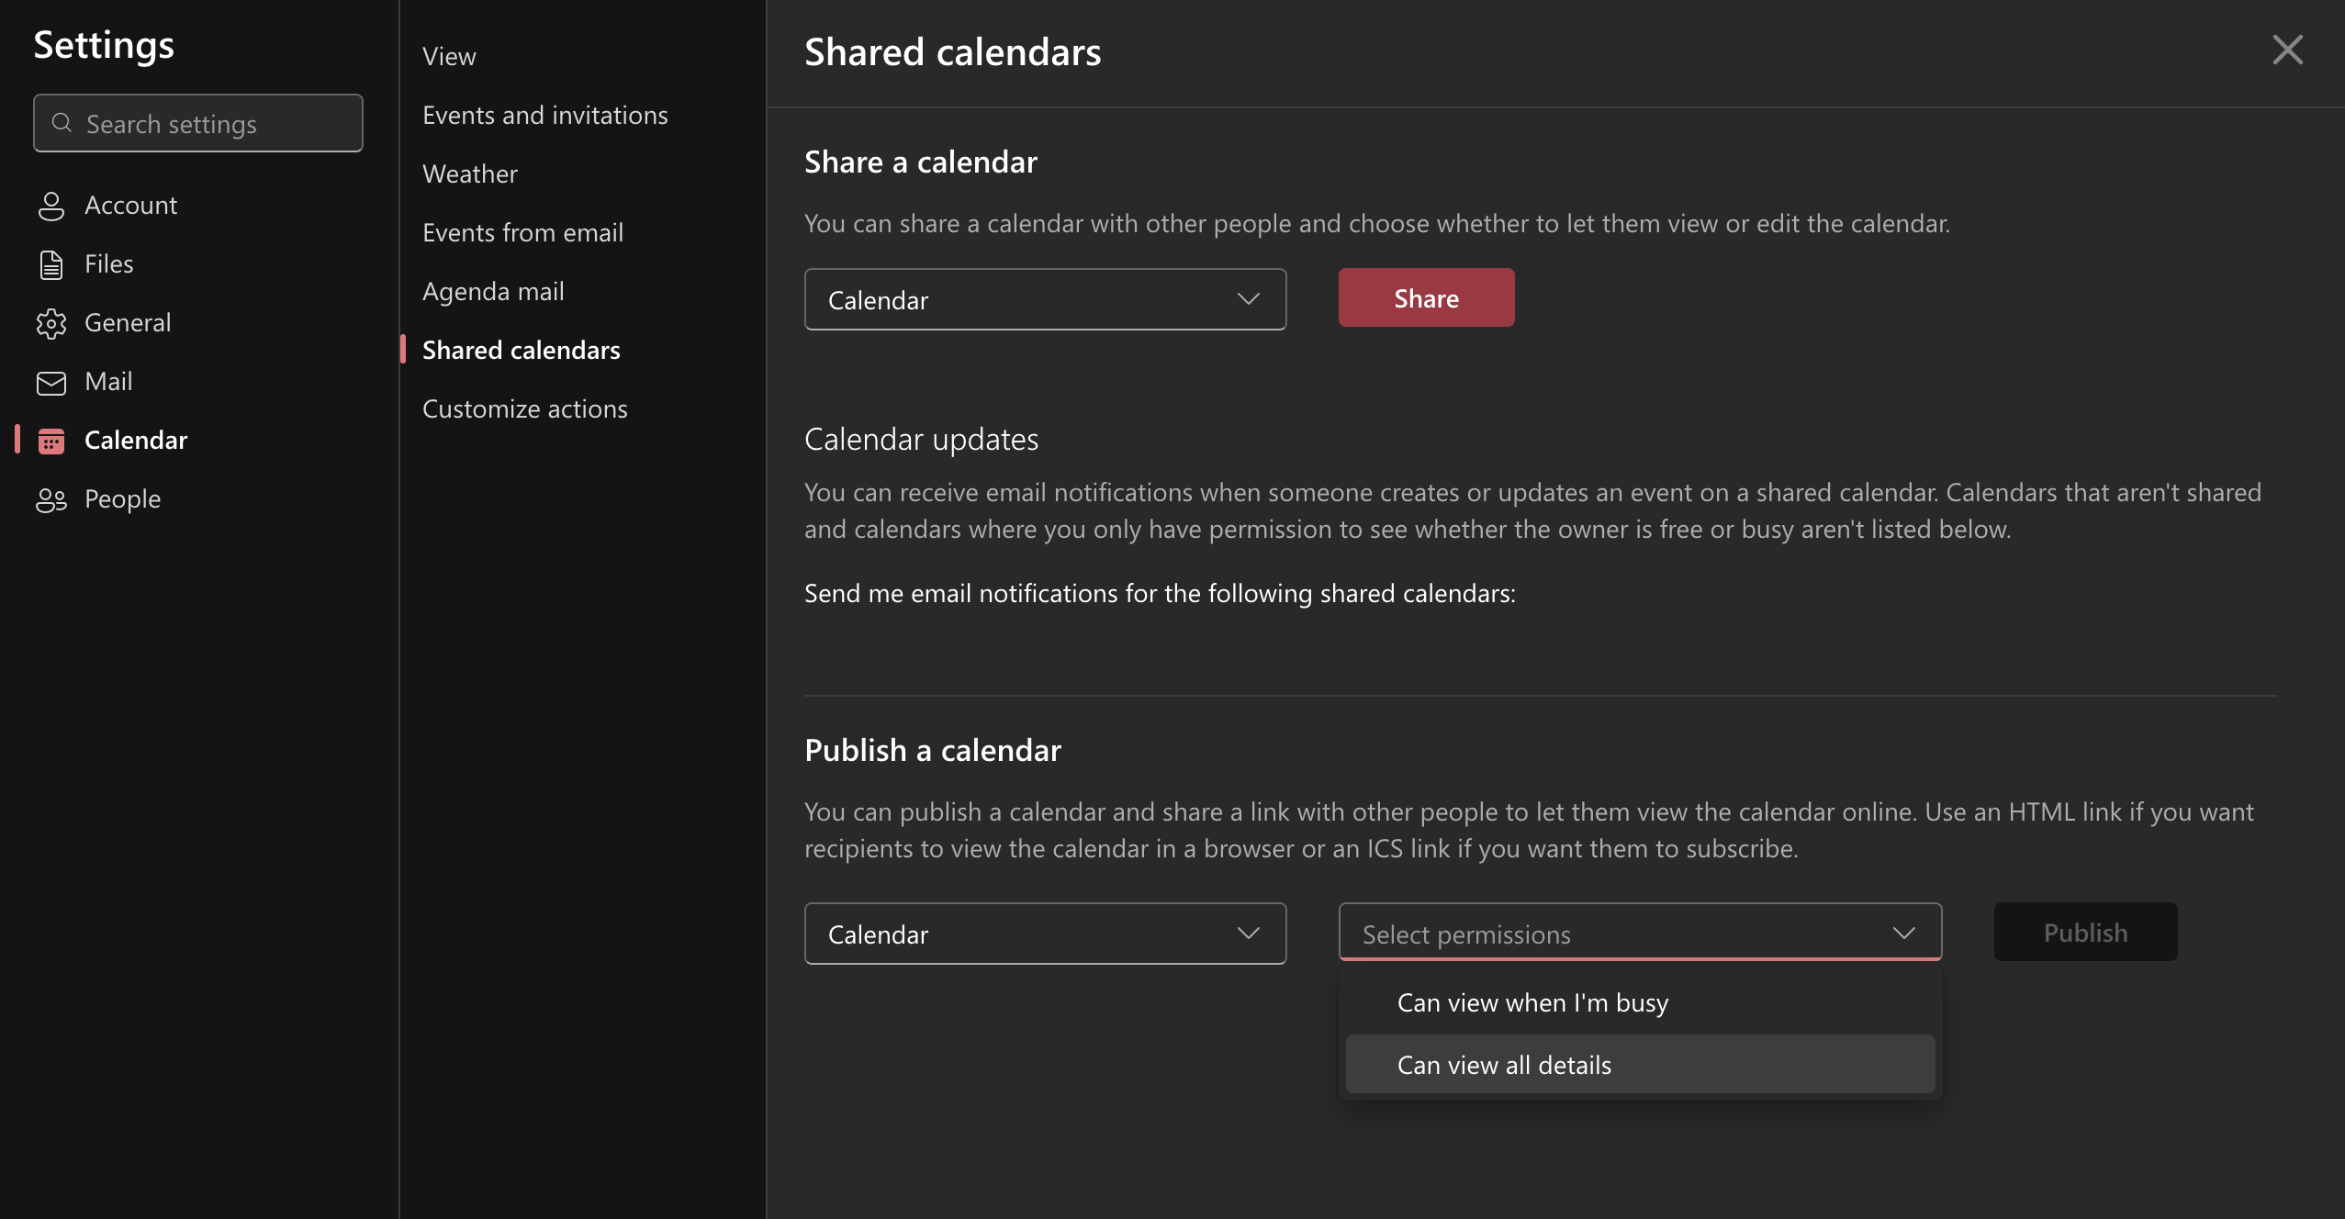Click the Share button

click(1425, 297)
